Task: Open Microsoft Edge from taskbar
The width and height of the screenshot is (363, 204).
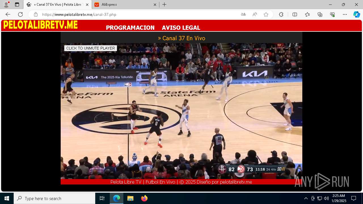Action: click(x=117, y=198)
